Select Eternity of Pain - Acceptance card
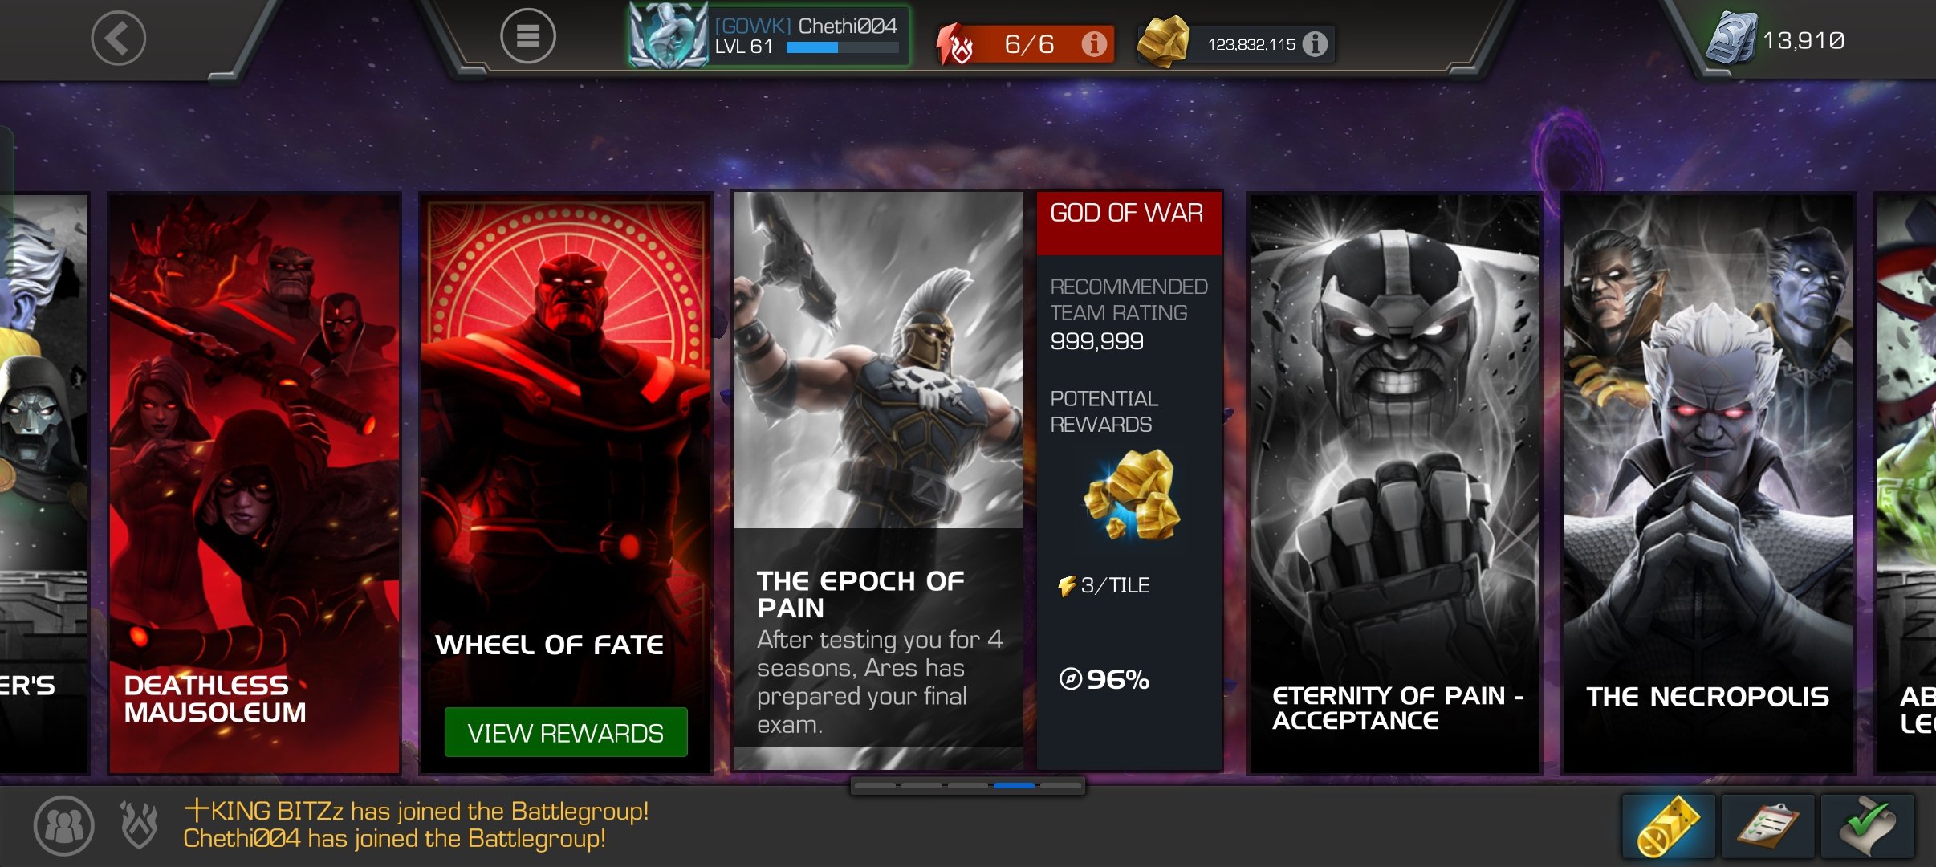The height and width of the screenshot is (867, 1936). click(1395, 483)
